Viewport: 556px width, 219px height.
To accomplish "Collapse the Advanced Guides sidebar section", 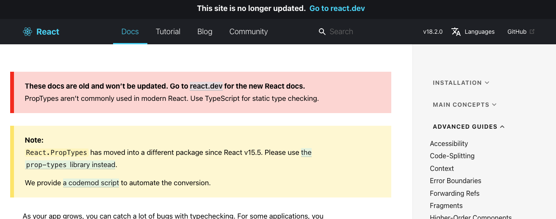I will (469, 127).
